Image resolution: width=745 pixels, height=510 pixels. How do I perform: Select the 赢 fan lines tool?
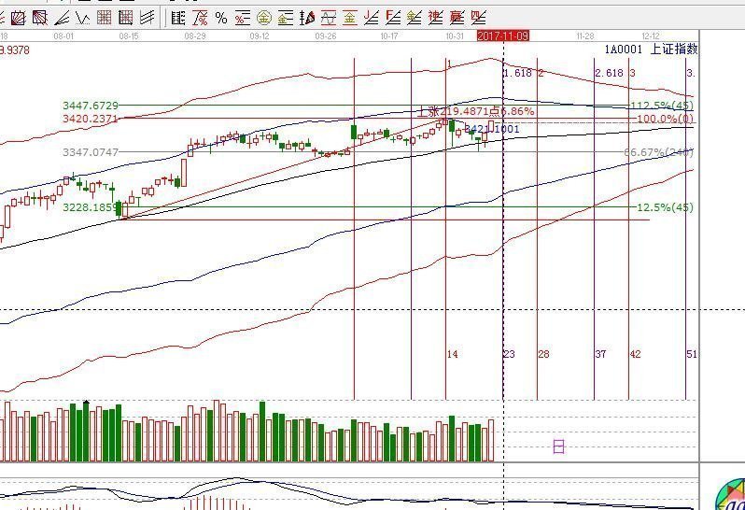click(457, 19)
